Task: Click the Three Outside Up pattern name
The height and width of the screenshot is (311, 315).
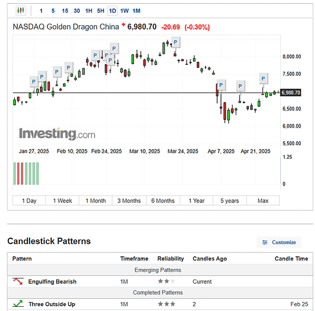Action: pyautogui.click(x=52, y=304)
